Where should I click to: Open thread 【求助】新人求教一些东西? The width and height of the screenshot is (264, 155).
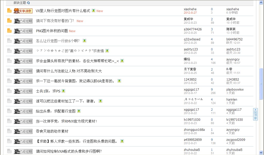click(x=77, y=141)
